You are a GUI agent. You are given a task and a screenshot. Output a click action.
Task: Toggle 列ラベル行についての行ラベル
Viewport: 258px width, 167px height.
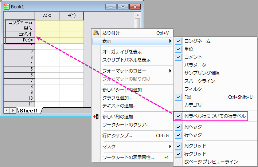[x=215, y=116]
